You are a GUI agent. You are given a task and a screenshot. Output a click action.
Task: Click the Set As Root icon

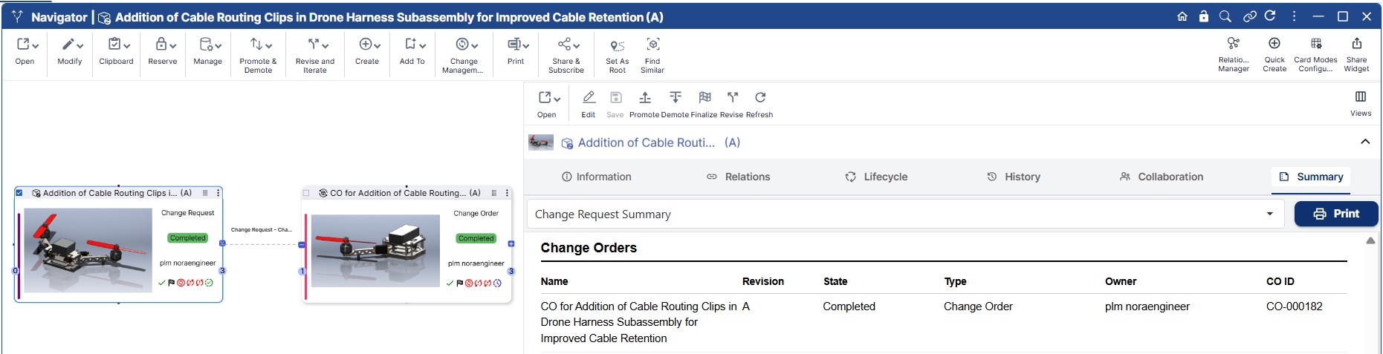click(617, 46)
